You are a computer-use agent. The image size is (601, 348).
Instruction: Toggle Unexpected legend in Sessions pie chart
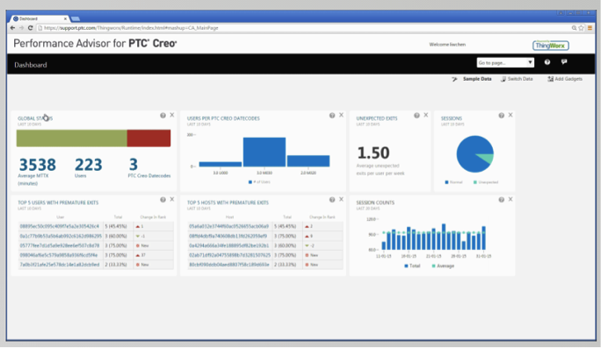tap(486, 182)
